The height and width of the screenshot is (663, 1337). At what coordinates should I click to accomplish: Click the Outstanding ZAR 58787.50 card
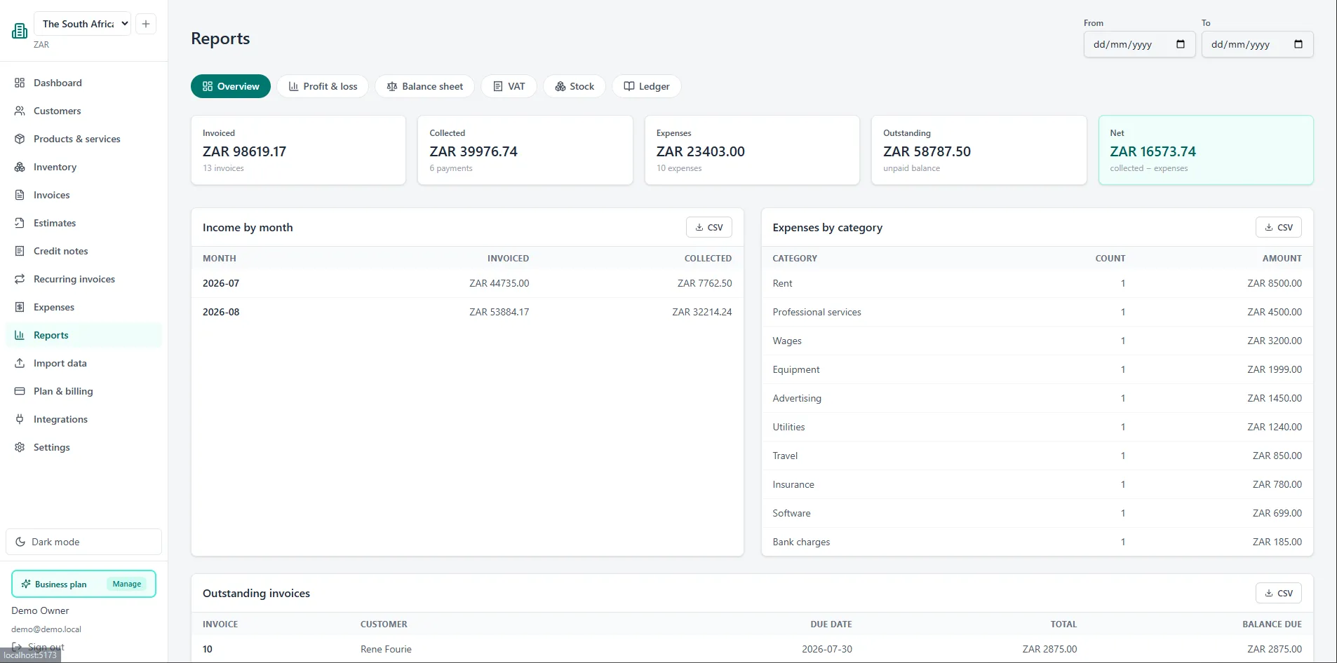(x=979, y=150)
